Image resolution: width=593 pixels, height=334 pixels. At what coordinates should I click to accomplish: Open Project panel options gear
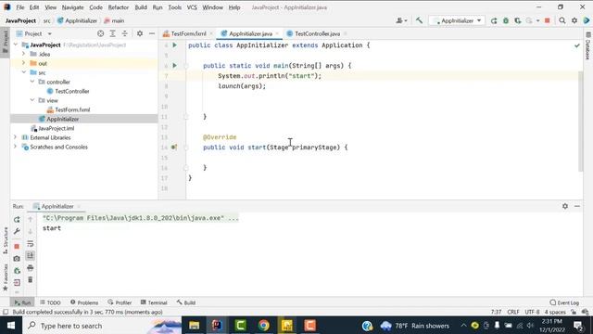pyautogui.click(x=140, y=33)
